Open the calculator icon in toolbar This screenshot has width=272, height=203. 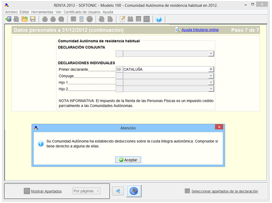point(81,19)
